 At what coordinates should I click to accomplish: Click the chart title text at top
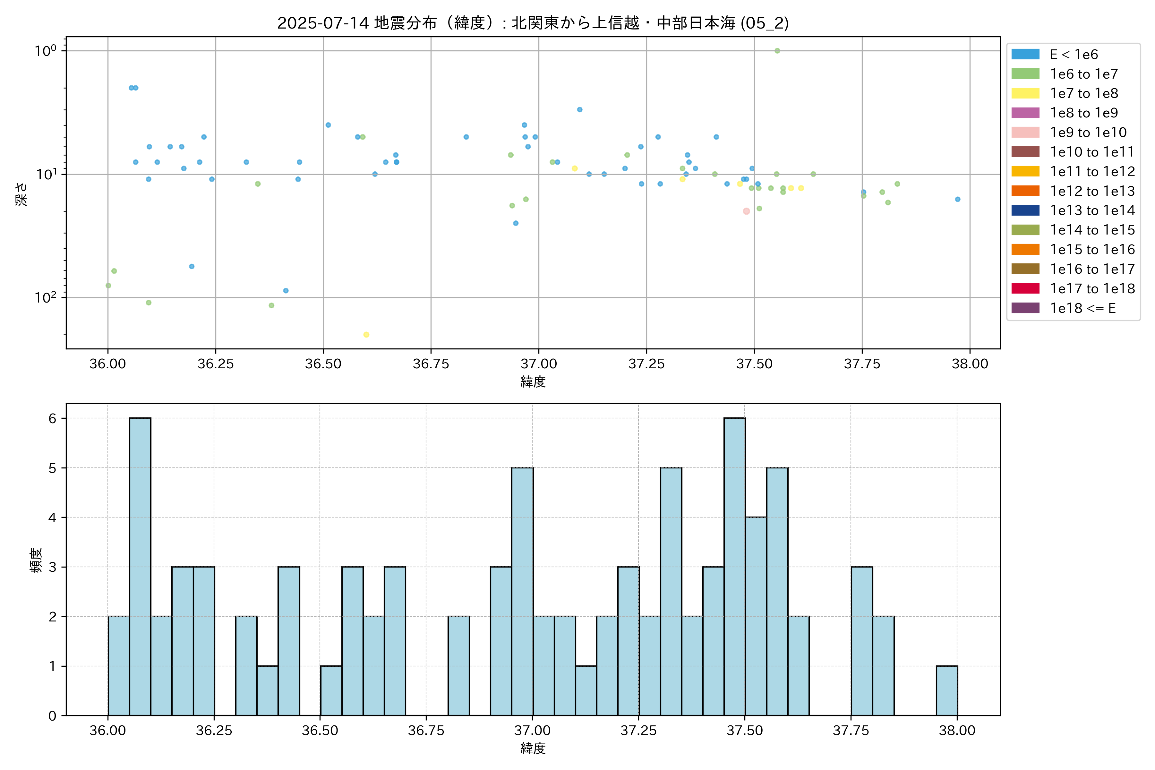533,23
